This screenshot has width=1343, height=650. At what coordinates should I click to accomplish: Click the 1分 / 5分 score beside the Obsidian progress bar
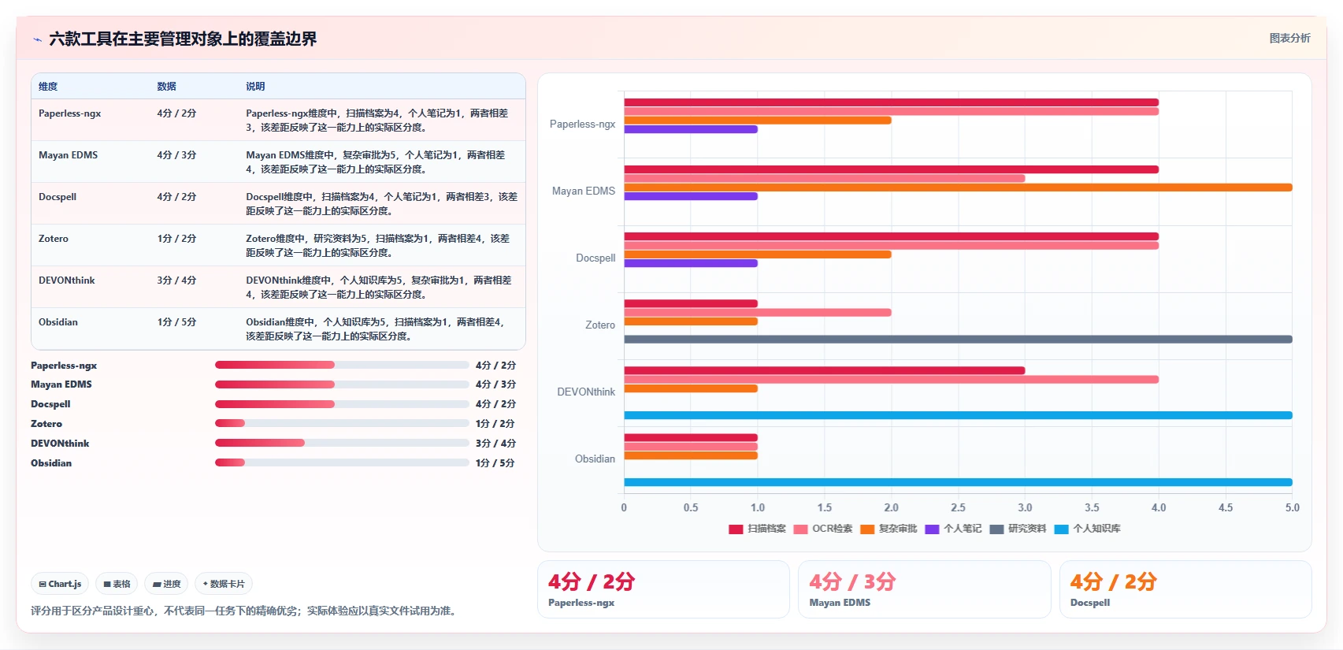[495, 463]
